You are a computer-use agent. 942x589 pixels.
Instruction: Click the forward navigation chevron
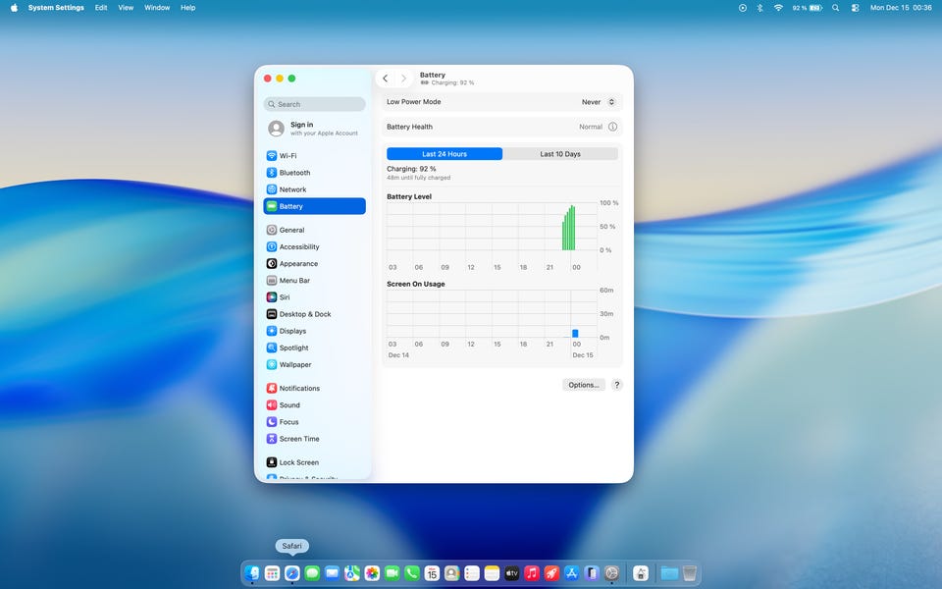(403, 79)
